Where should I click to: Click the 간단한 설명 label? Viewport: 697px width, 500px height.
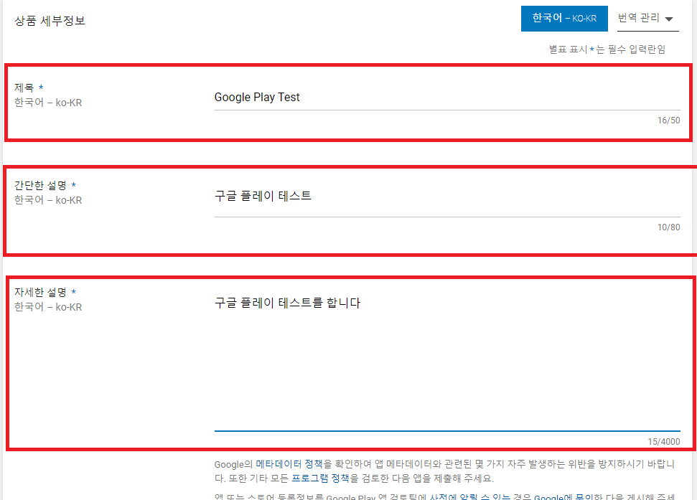pos(40,185)
